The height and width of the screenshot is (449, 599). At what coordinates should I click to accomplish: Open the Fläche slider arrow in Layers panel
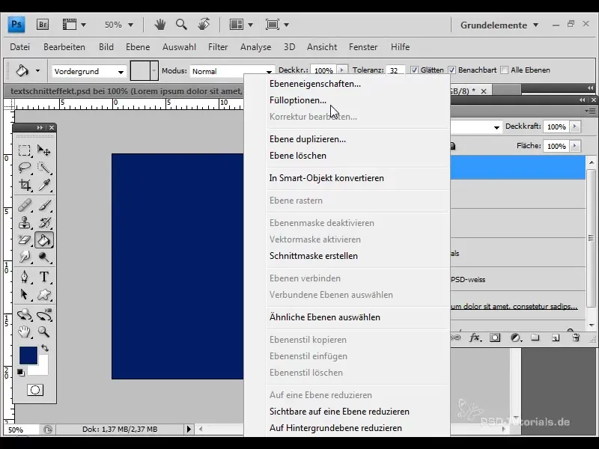[575, 146]
